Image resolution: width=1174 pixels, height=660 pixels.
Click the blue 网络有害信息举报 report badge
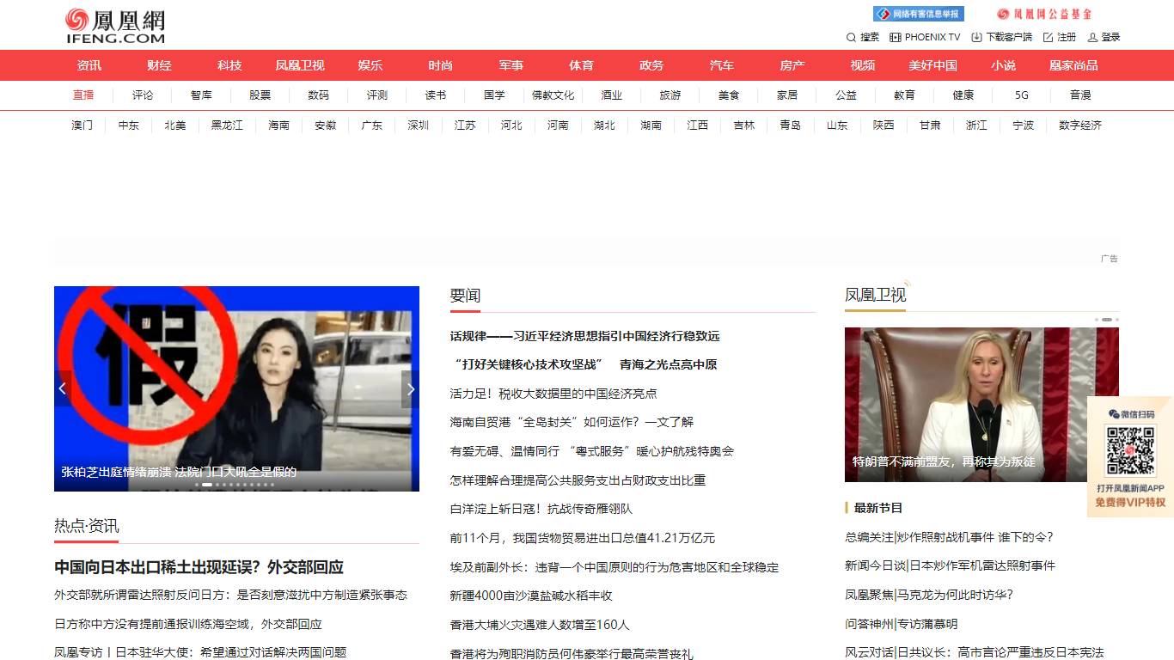click(919, 13)
